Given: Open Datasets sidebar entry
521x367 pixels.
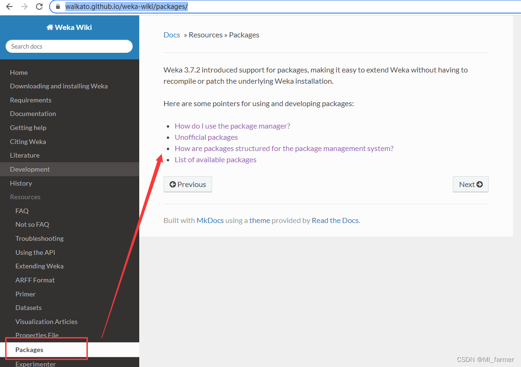Looking at the screenshot, I should click(29, 308).
